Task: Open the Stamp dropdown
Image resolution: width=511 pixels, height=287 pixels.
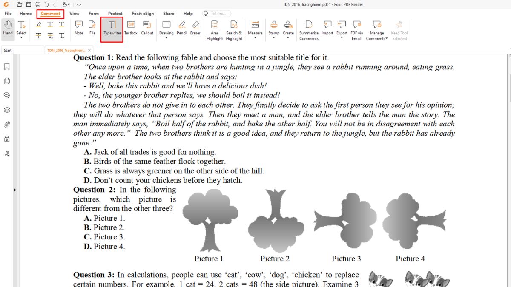Action: pos(274,38)
